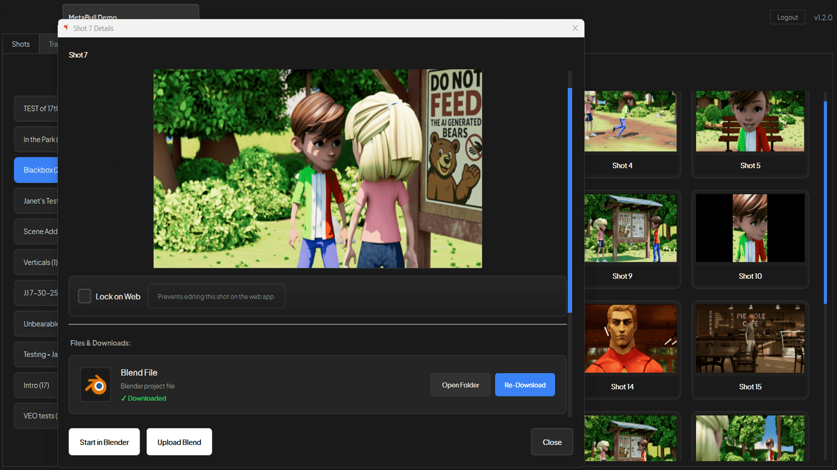Click the Upload Blend button

pos(179,442)
